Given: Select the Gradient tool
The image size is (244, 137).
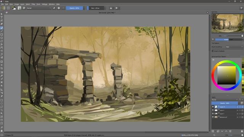Looking at the screenshot, I should coord(2,72).
